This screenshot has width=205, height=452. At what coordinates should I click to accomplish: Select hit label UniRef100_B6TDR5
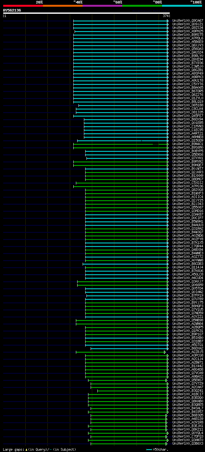point(188,91)
